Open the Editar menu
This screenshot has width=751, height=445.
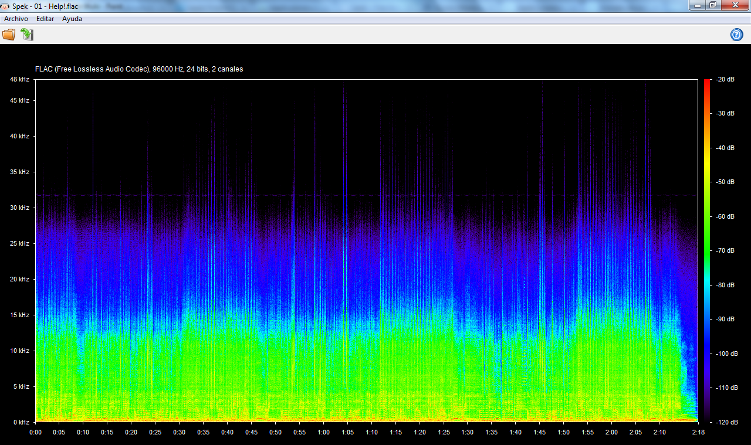(x=45, y=19)
